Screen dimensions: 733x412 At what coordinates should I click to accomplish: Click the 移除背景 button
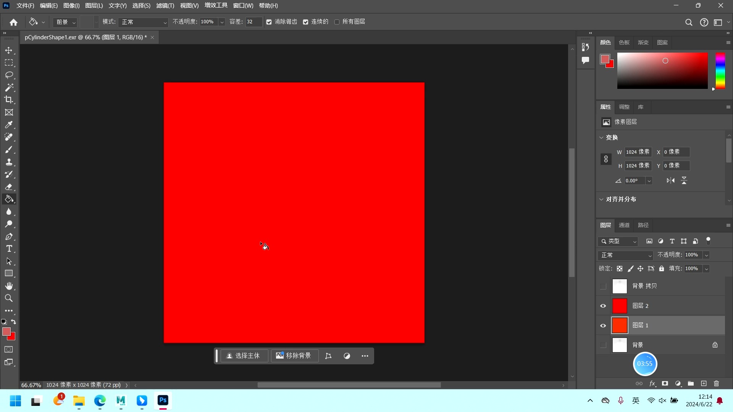pos(294,356)
